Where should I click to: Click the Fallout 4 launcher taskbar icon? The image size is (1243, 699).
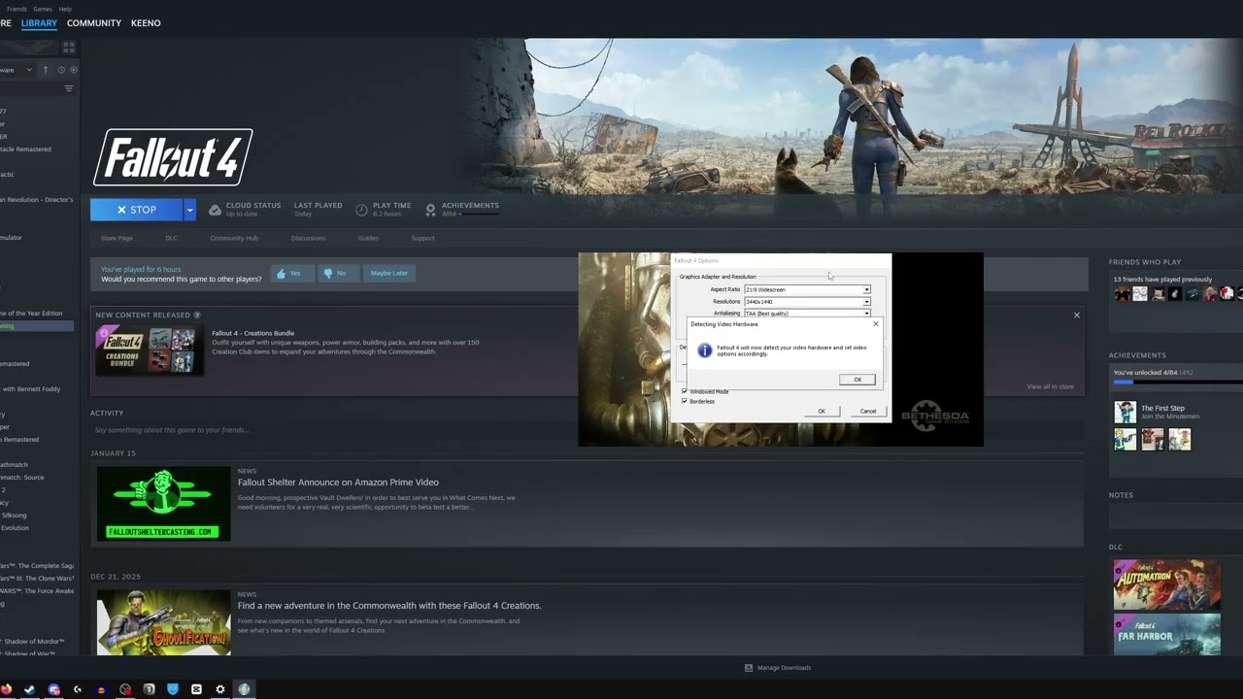click(244, 689)
